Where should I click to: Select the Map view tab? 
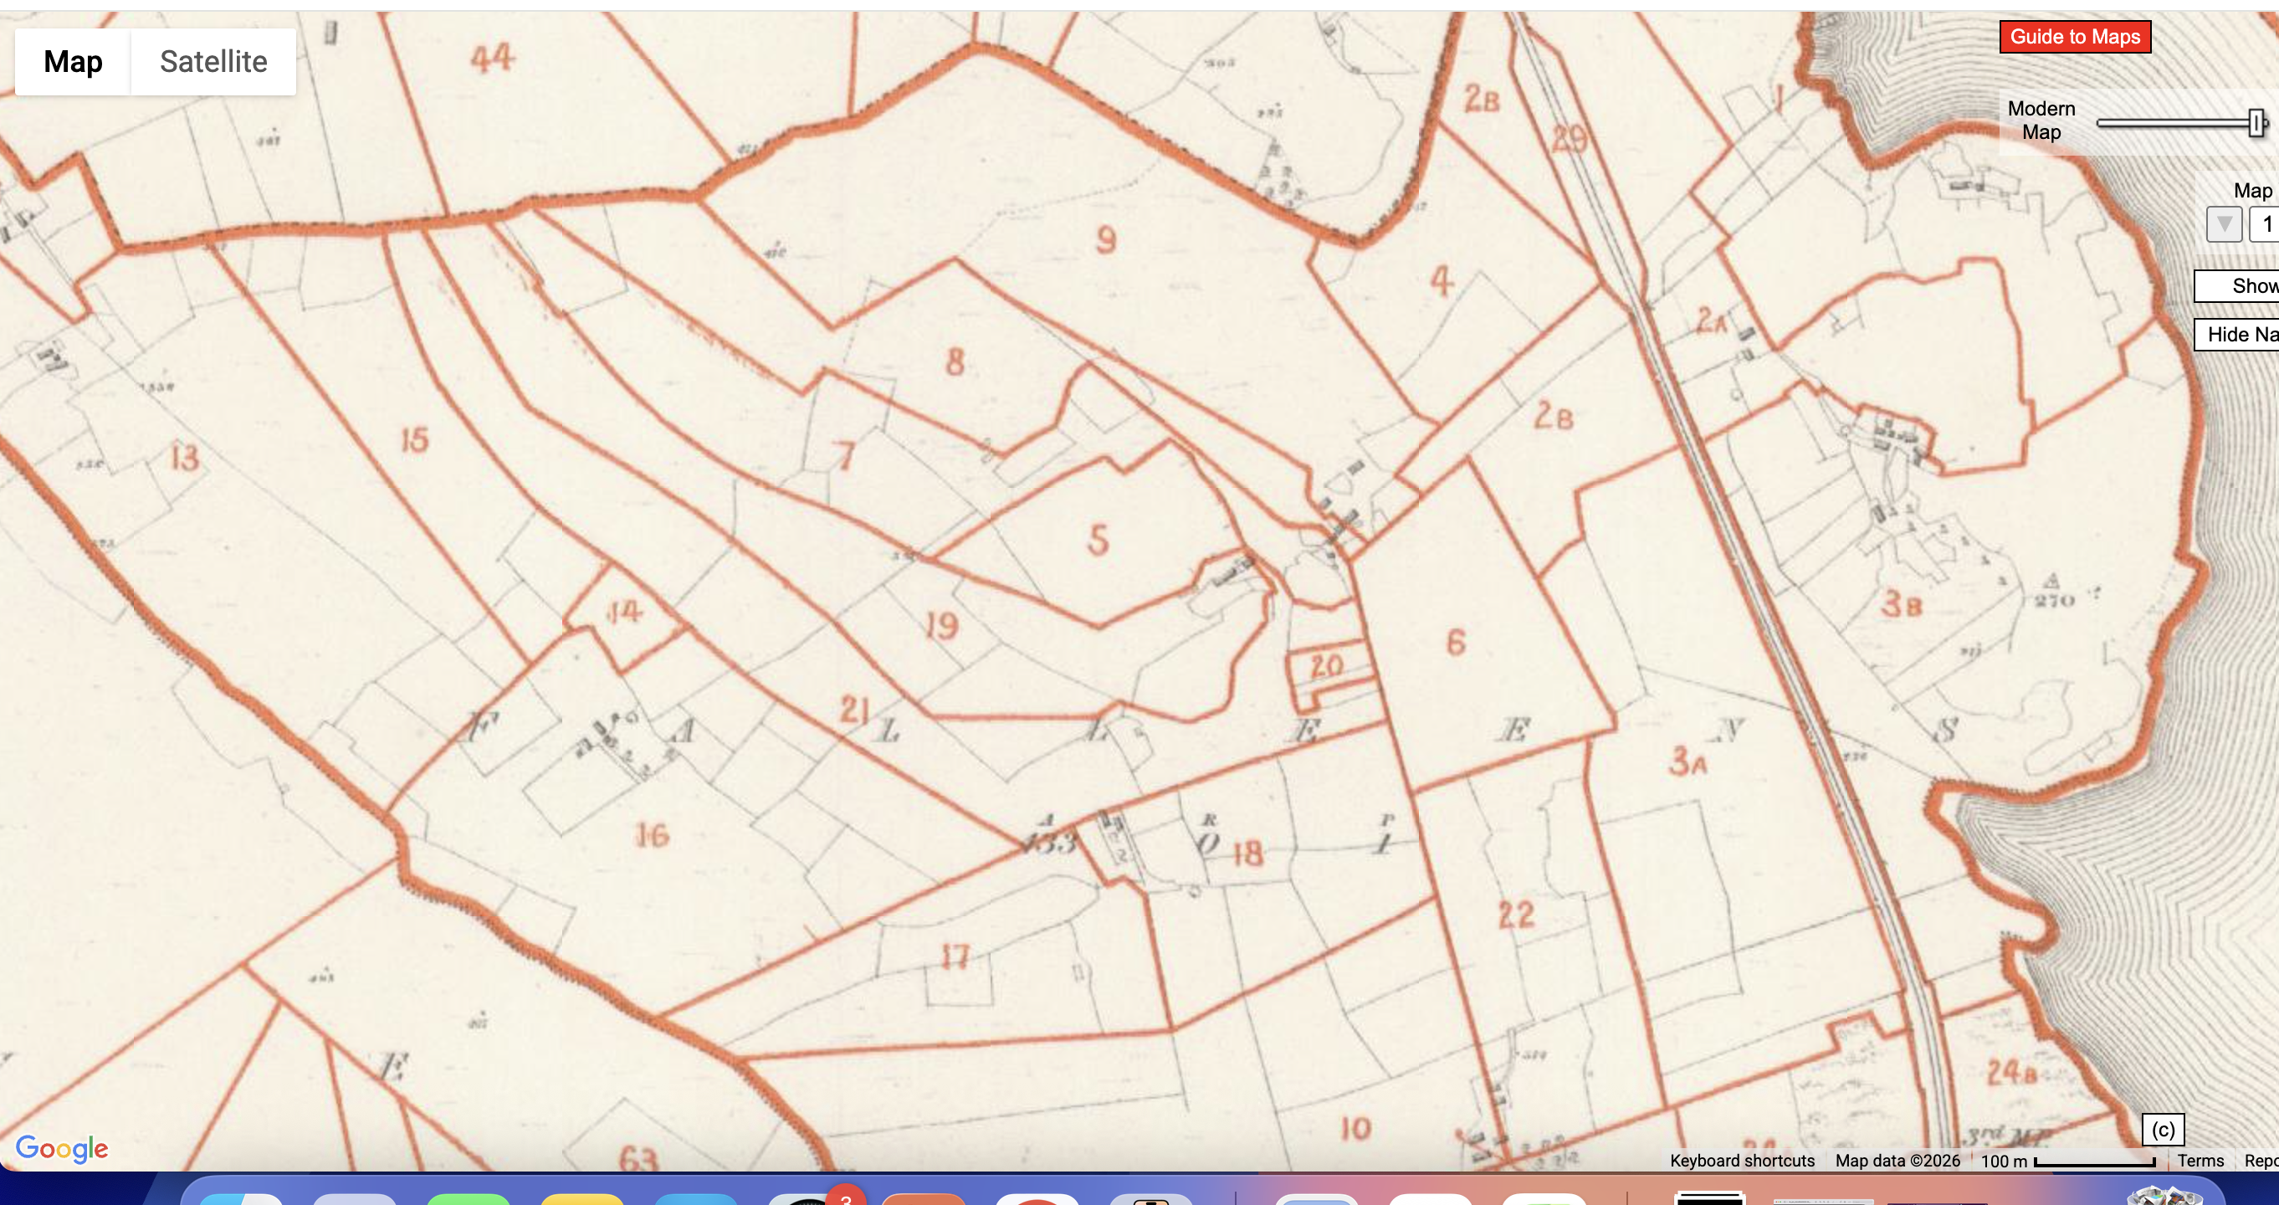pos(73,61)
